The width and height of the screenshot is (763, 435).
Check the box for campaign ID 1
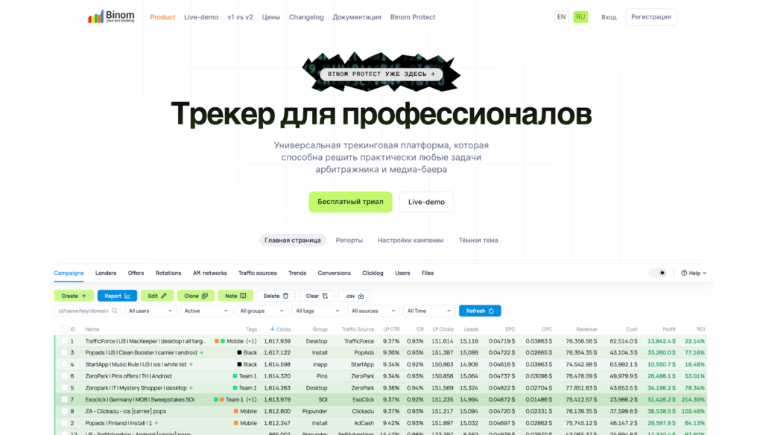point(64,341)
